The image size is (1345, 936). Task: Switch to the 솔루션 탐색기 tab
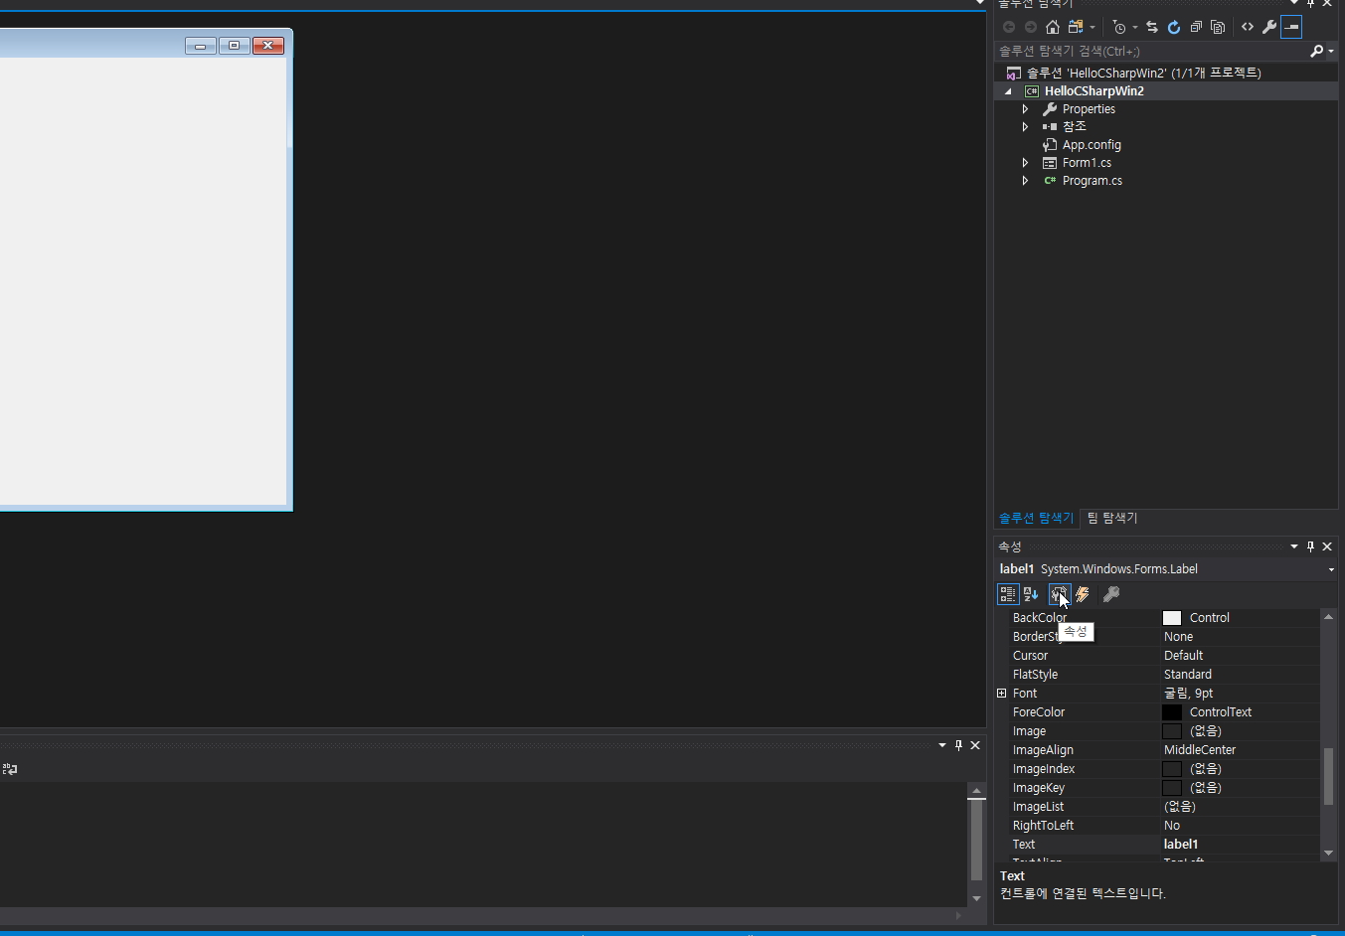click(1037, 518)
